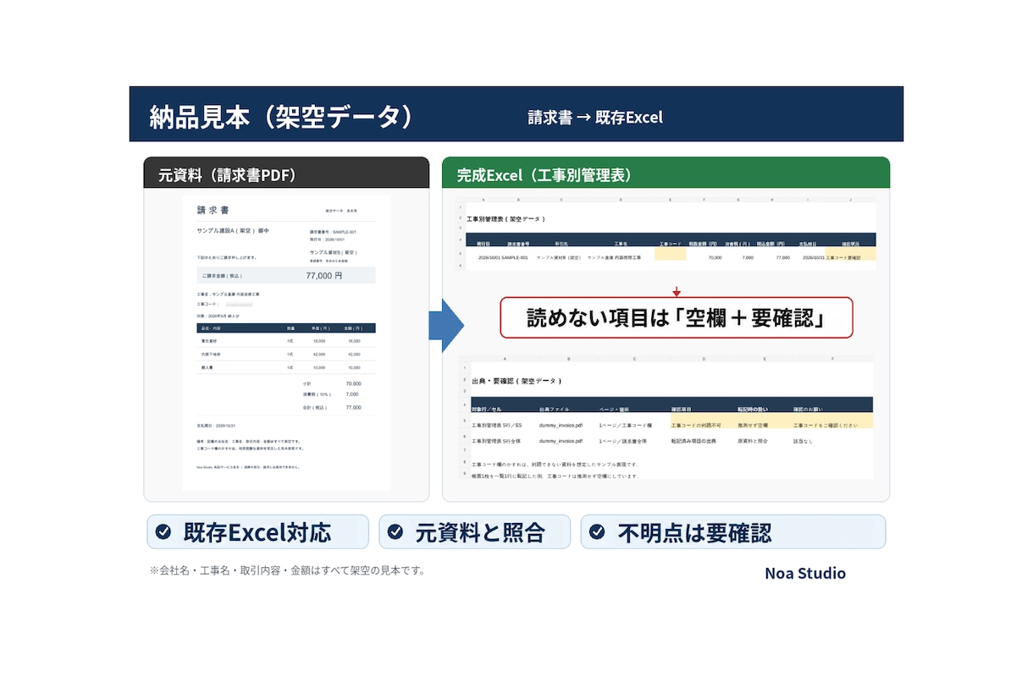Click the 小計 70,000 value on invoice
Viewport: 1033px width, 688px height.
point(354,383)
